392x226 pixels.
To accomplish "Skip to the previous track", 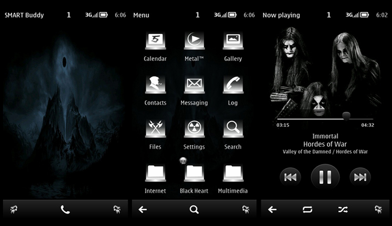I will [x=290, y=177].
